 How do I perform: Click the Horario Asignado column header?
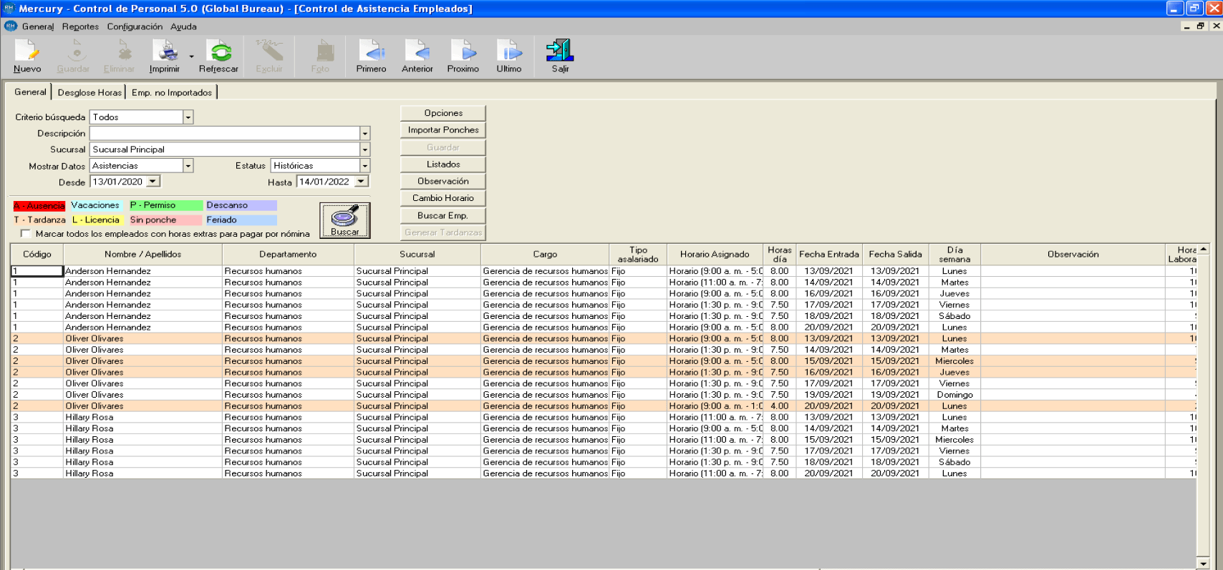pos(715,254)
